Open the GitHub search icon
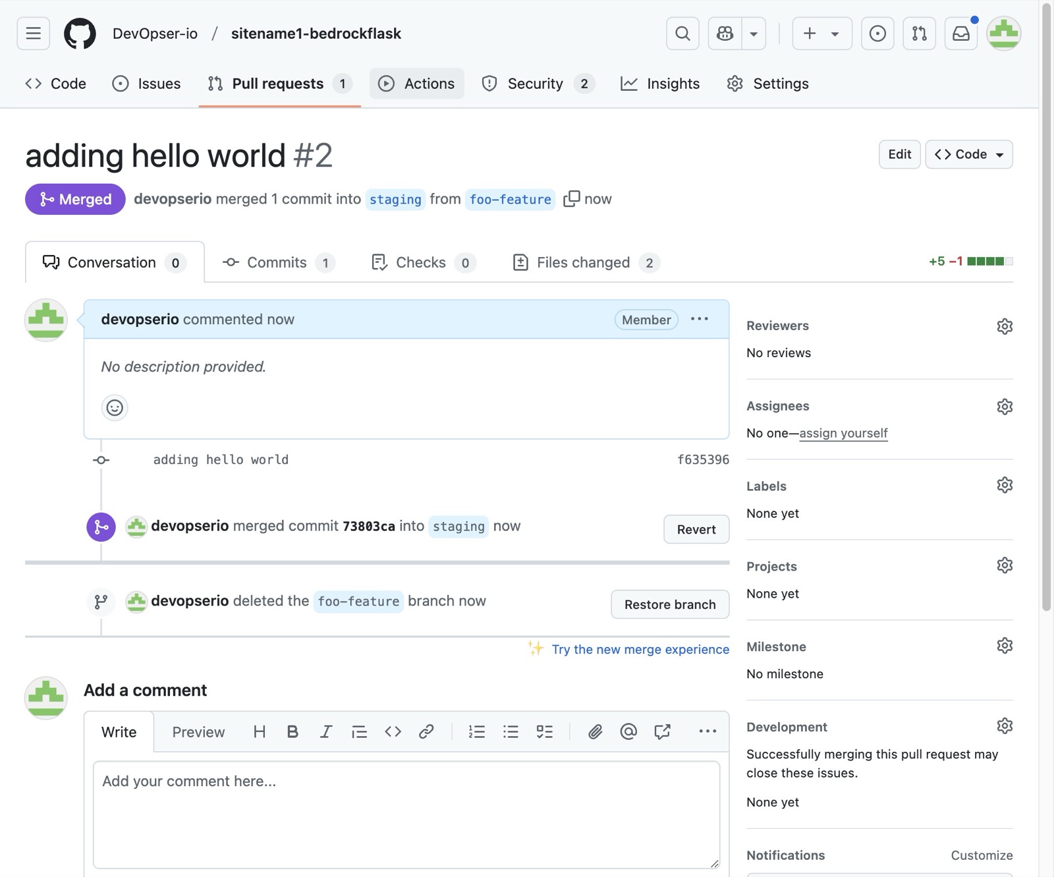 [x=682, y=34]
